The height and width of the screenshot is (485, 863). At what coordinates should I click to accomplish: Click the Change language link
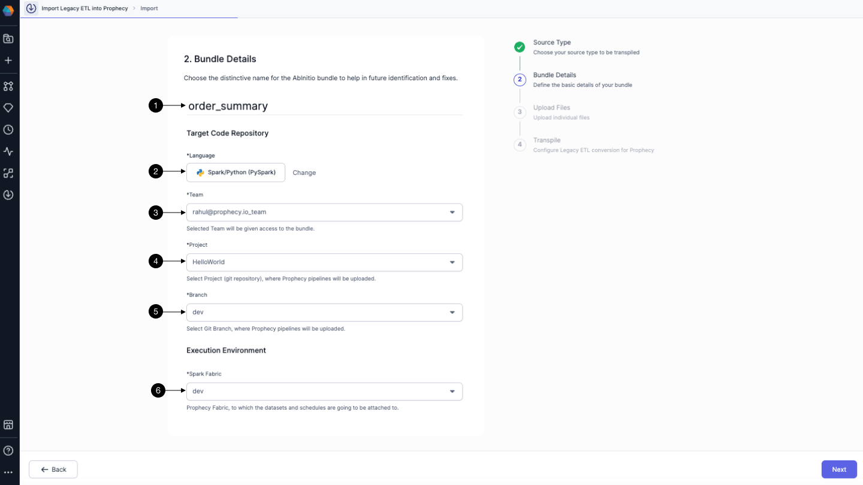(304, 172)
